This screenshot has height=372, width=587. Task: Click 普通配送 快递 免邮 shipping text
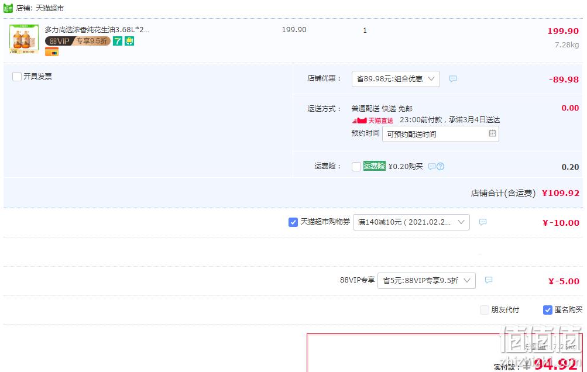click(382, 109)
